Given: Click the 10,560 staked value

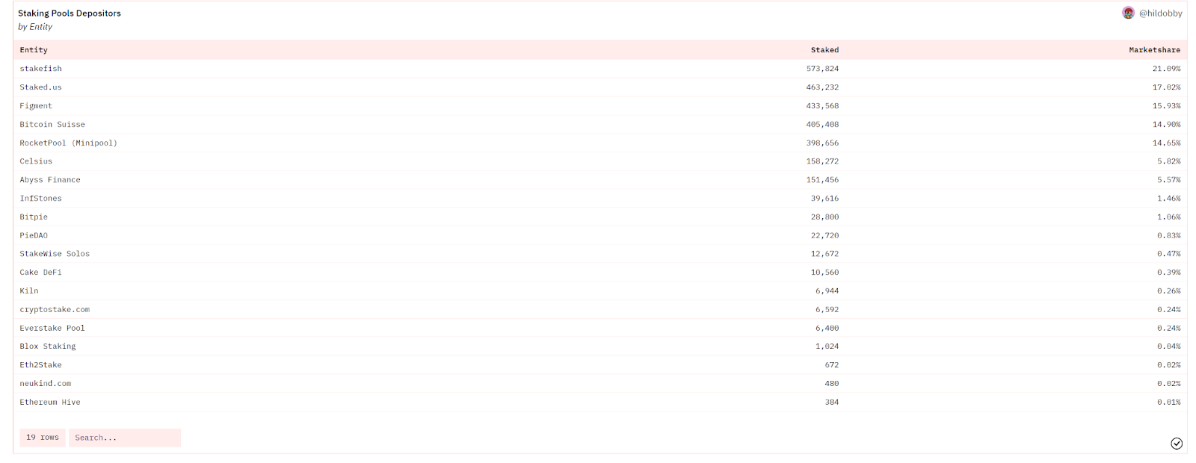Looking at the screenshot, I should click(x=824, y=273).
